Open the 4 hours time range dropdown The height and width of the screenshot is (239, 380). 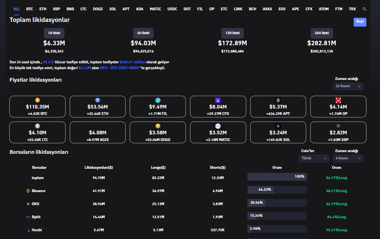[x=348, y=158]
